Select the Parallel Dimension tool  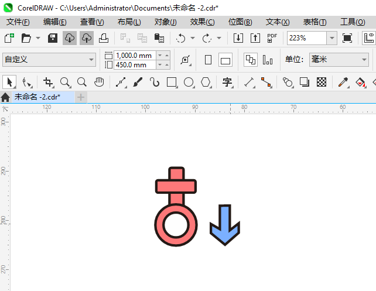[x=249, y=82]
